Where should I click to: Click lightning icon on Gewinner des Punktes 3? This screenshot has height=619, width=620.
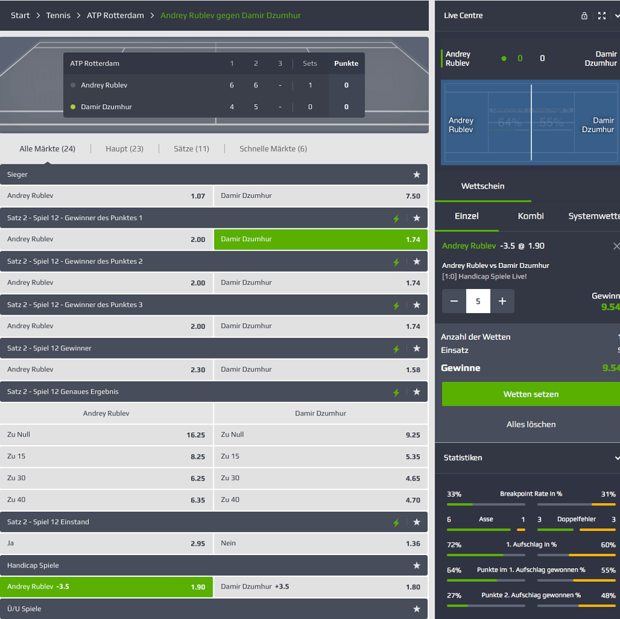pos(396,305)
